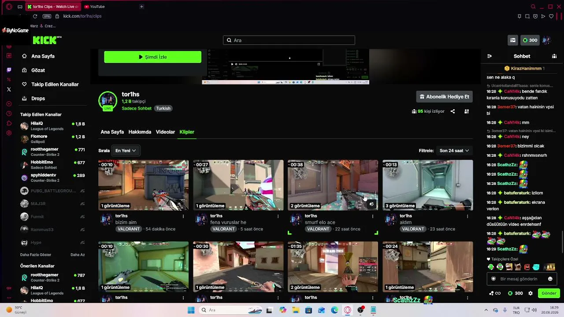The image size is (564, 317).
Task: Switch to the Ana Sayfa channel tab
Action: (112, 132)
